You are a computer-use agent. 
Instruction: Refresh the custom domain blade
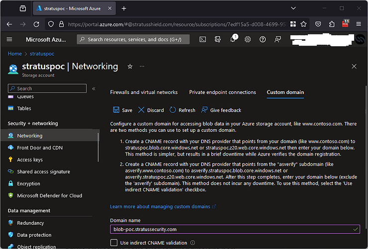click(x=183, y=110)
